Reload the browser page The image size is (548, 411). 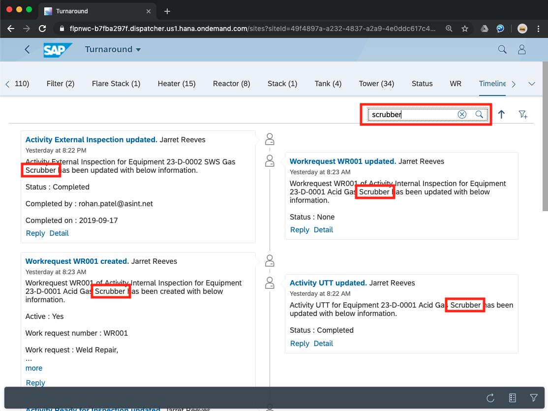tap(42, 29)
